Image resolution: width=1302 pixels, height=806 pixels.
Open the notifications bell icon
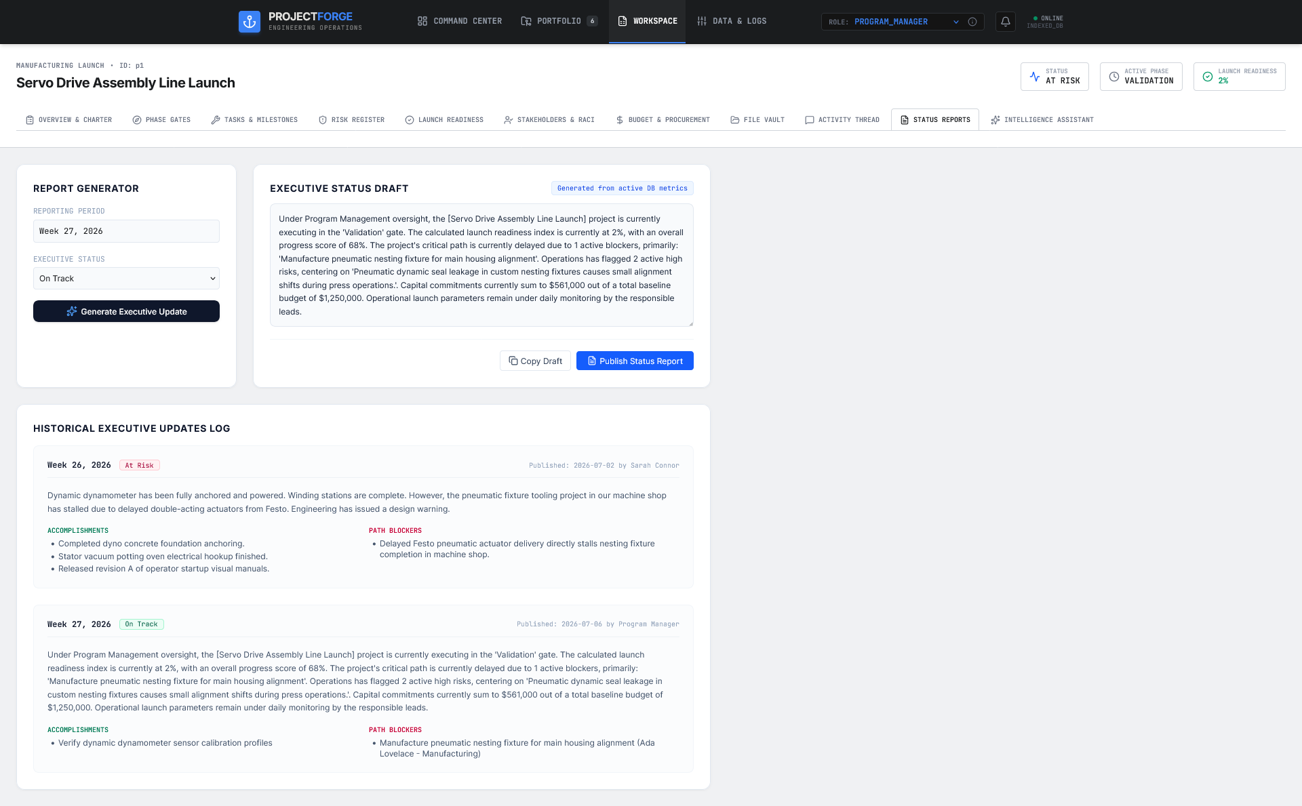[x=1006, y=22]
